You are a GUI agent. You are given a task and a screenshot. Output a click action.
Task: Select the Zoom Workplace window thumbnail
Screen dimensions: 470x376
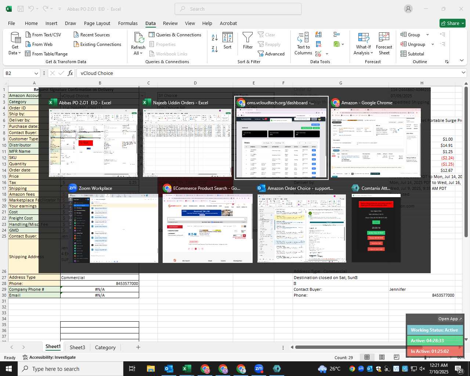click(113, 224)
